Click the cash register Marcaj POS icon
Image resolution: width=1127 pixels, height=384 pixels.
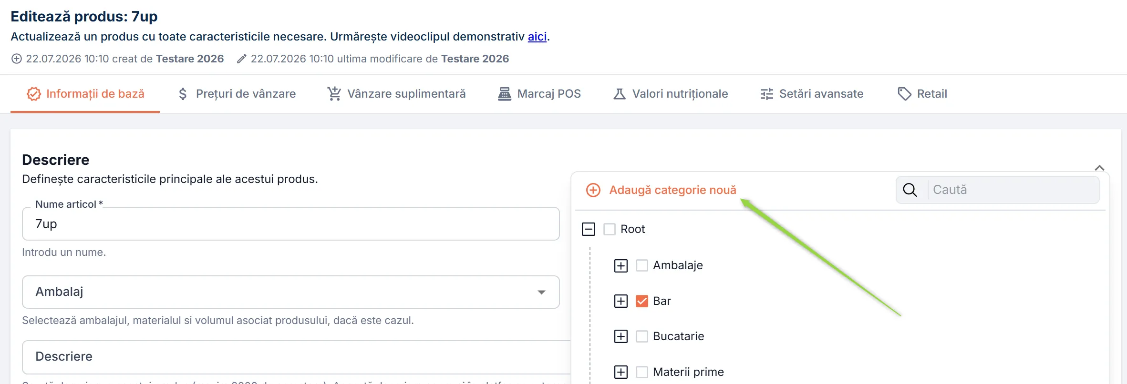point(504,94)
